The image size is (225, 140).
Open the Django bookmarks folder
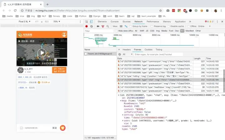(95, 16)
